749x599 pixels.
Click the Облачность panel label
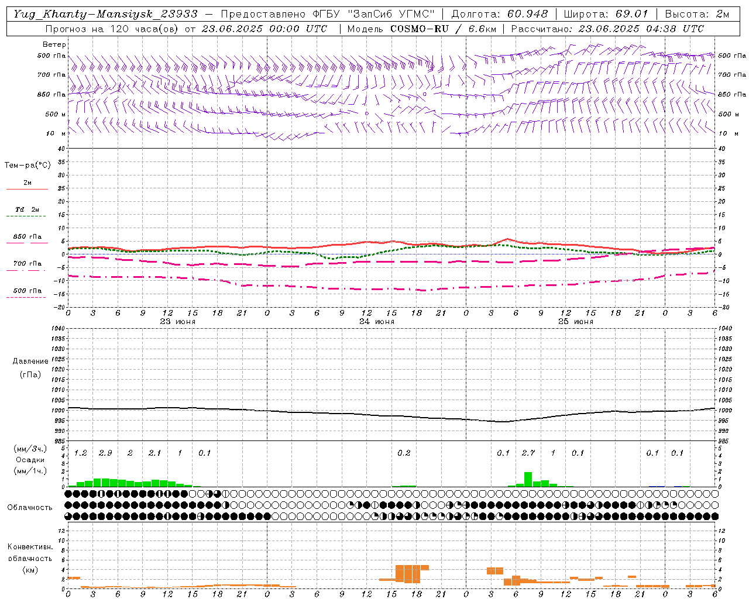coord(30,508)
